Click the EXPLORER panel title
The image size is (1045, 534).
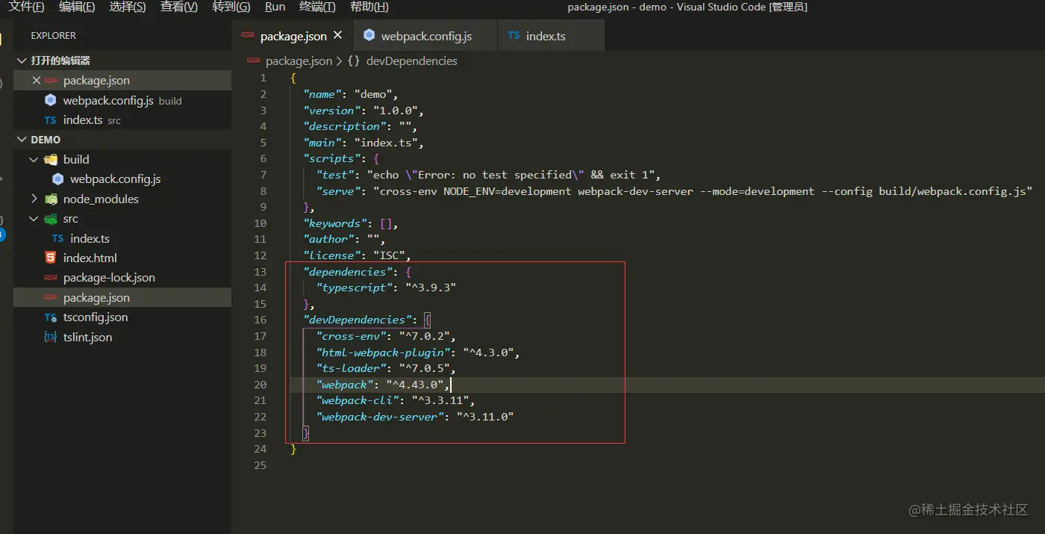tap(54, 36)
